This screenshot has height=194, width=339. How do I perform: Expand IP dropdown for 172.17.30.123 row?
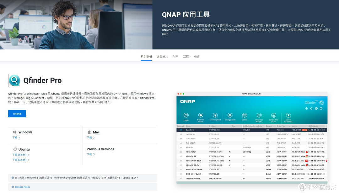point(229,156)
